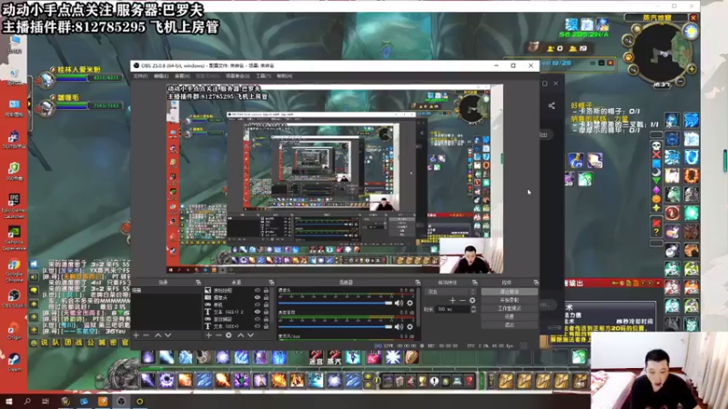Add a new scene with plus icon
This screenshot has height=409, width=728.
pyautogui.click(x=136, y=334)
